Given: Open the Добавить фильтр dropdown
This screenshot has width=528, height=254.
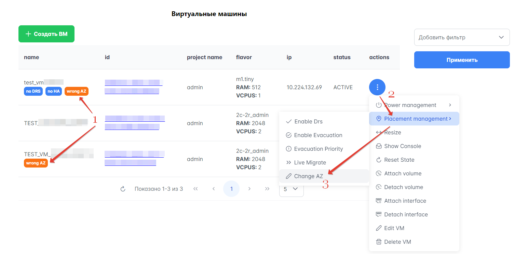Looking at the screenshot, I should coord(462,37).
